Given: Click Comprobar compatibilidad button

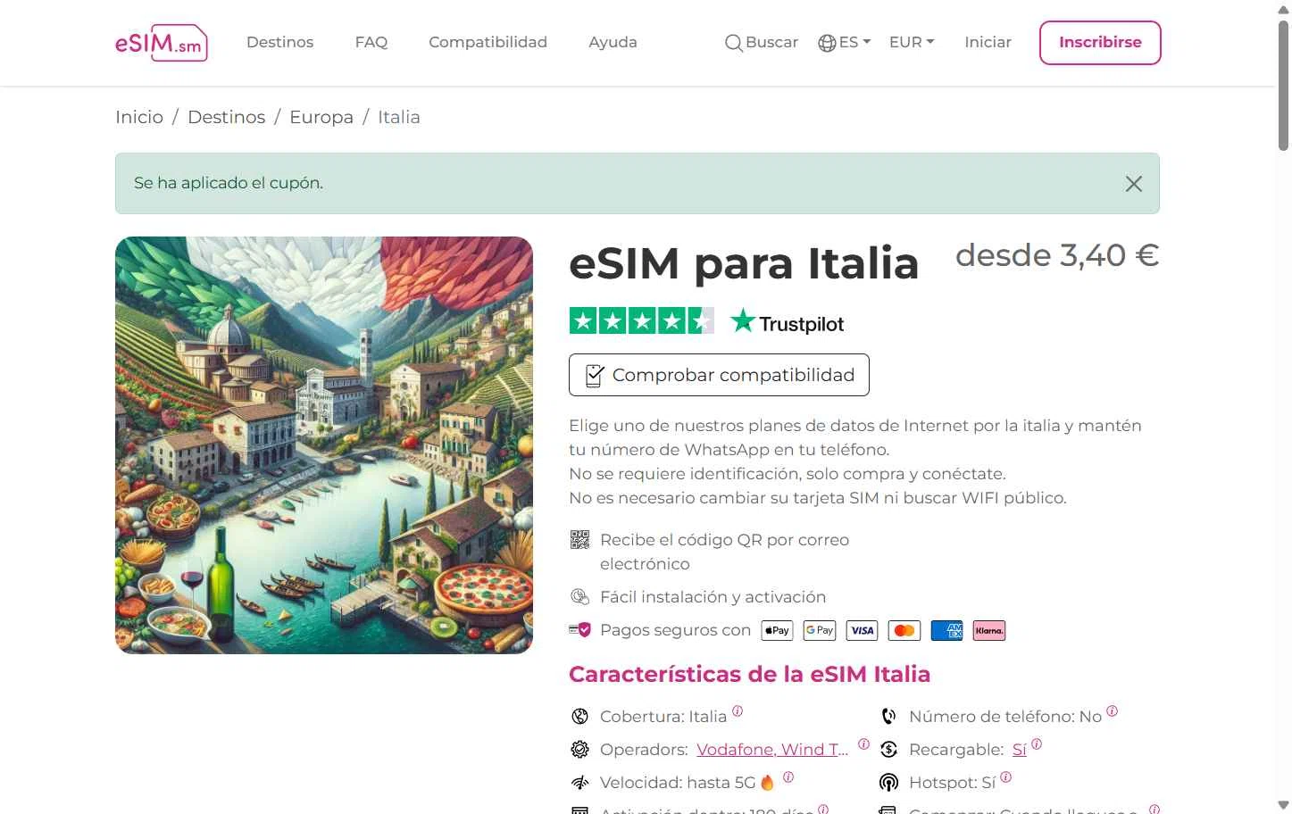Looking at the screenshot, I should pos(719,375).
